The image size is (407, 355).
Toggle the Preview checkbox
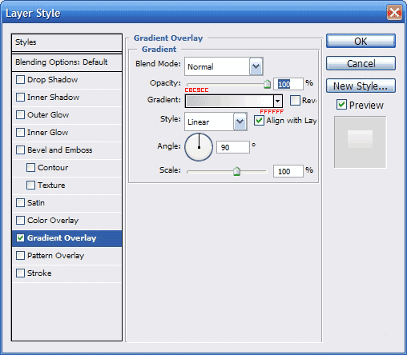click(x=341, y=105)
